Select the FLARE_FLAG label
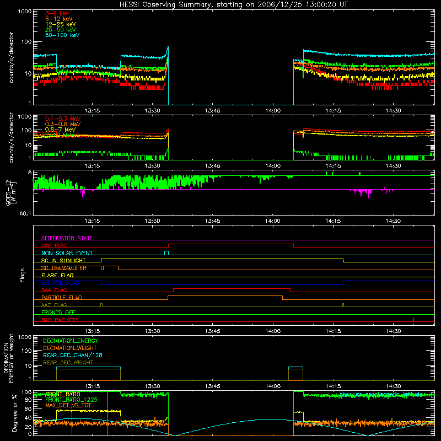Screen dimensions: 441x441 point(57,275)
